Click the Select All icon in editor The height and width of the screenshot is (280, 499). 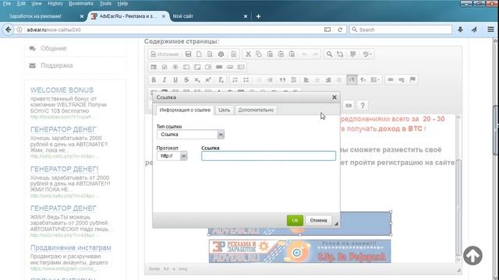(353, 54)
